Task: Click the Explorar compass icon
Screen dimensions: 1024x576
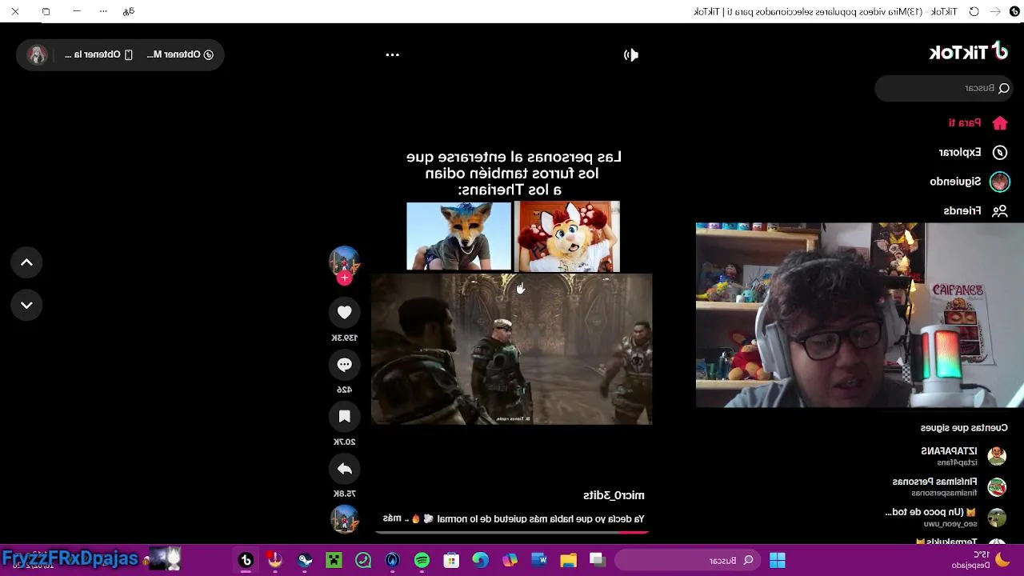Action: (1000, 152)
